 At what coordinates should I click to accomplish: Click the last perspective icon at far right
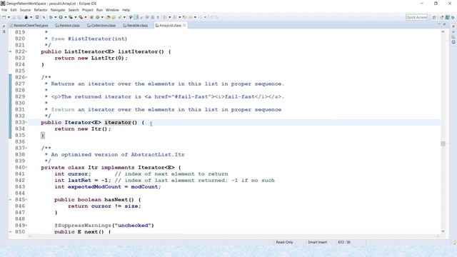point(453,17)
